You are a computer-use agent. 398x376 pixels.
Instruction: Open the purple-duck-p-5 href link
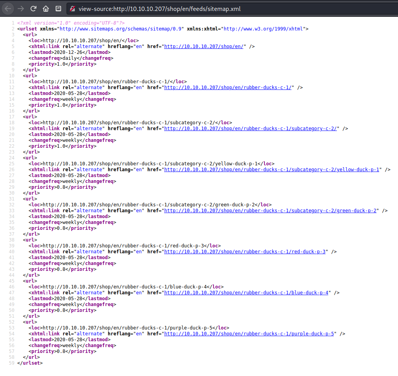pyautogui.click(x=249, y=334)
